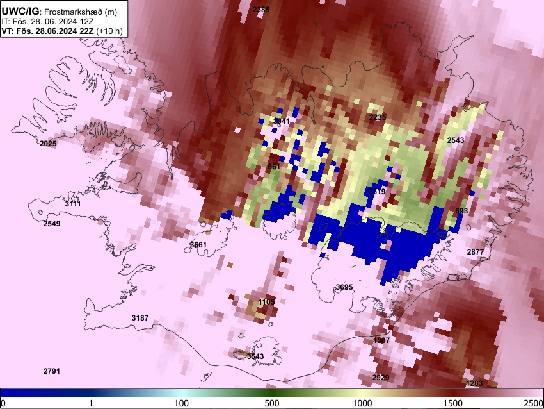Click the map value 1283
544x409 pixels.
click(x=474, y=383)
